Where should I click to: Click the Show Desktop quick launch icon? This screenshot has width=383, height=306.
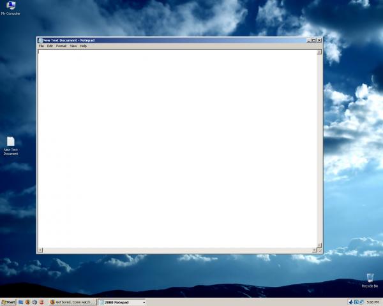21,302
